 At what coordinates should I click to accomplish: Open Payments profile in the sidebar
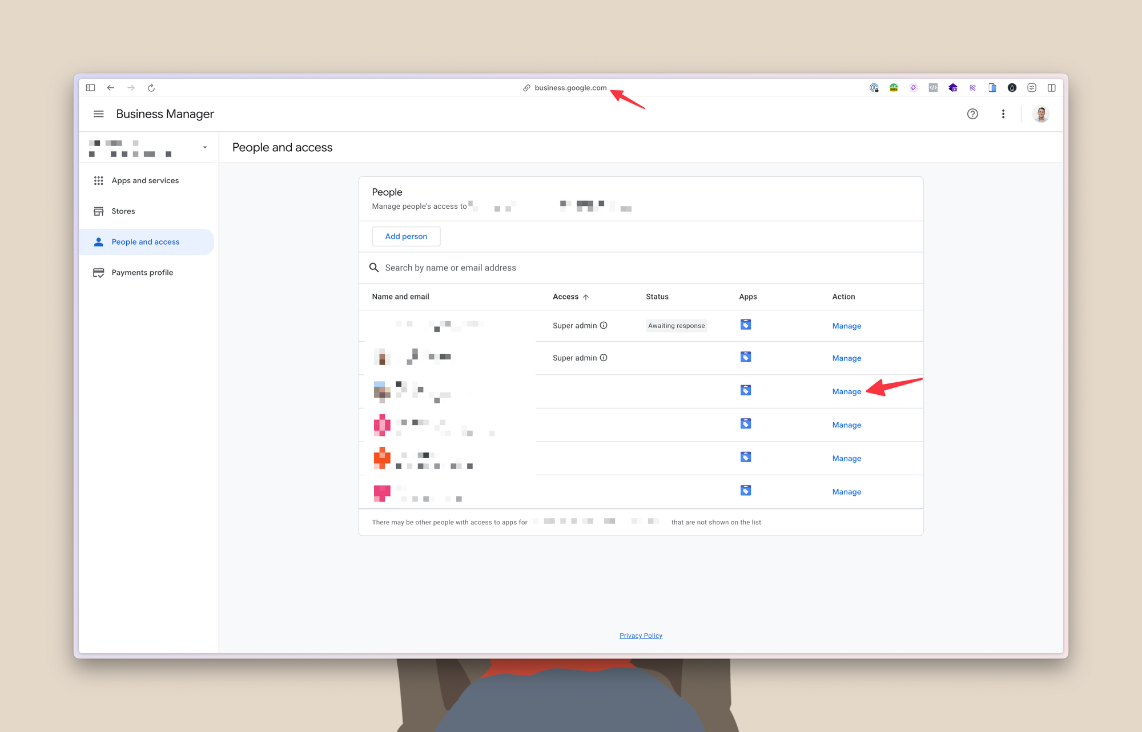[142, 273]
